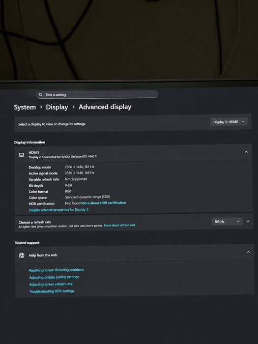Open the 165 Hz refresh rate dropdown
The width and height of the screenshot is (258, 344).
(227, 221)
